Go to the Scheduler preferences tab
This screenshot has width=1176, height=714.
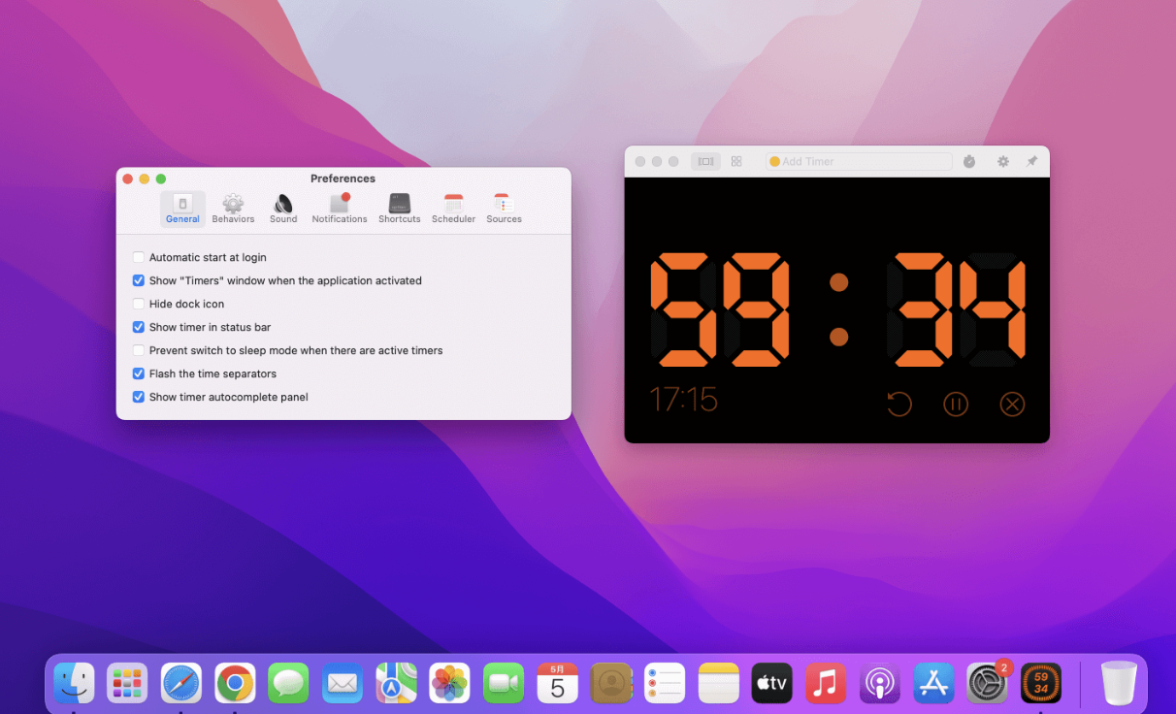pyautogui.click(x=453, y=209)
